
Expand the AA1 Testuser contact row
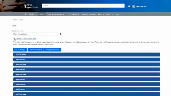tap(87, 59)
